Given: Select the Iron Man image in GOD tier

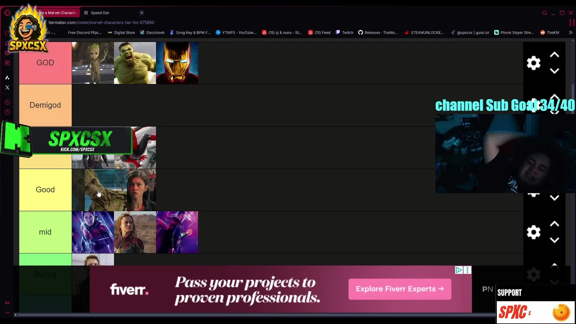Looking at the screenshot, I should (177, 63).
